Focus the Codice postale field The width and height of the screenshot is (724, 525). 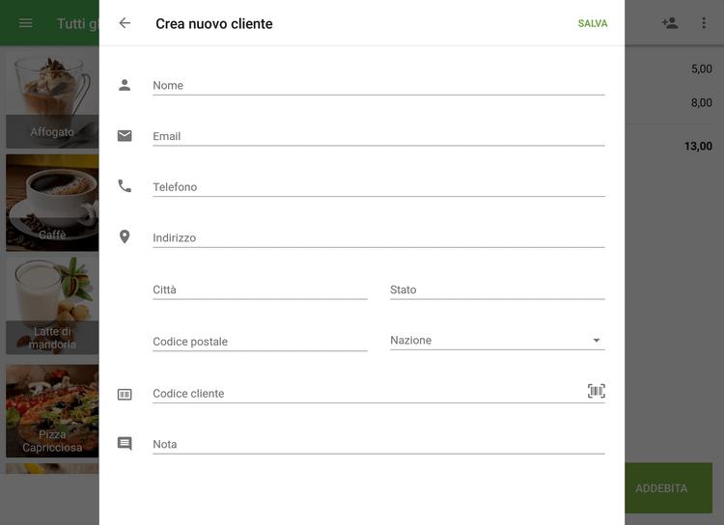(x=260, y=342)
